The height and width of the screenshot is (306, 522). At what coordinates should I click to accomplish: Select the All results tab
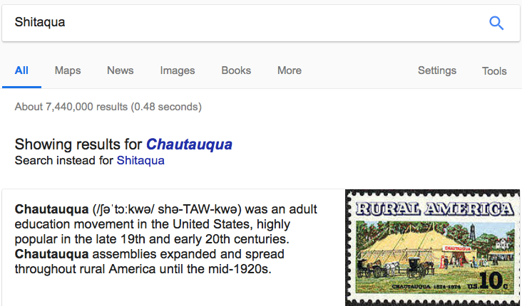(21, 70)
